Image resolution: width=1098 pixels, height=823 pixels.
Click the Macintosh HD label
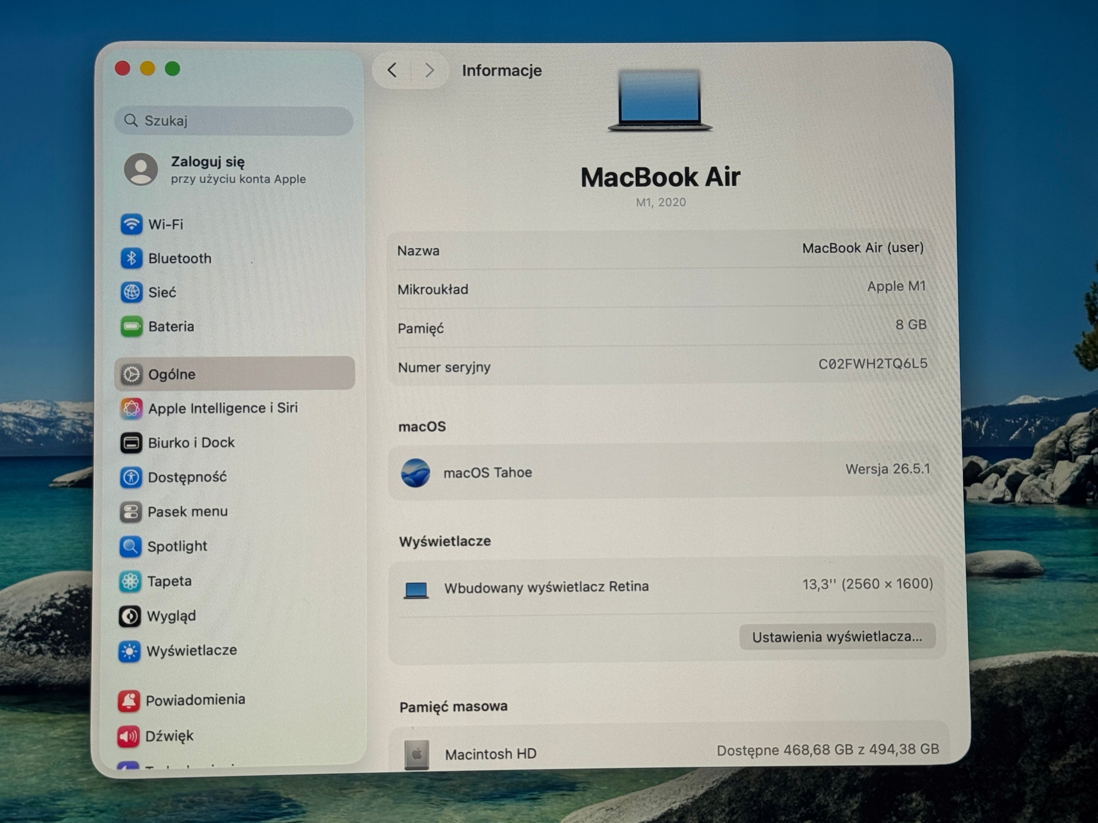click(490, 754)
